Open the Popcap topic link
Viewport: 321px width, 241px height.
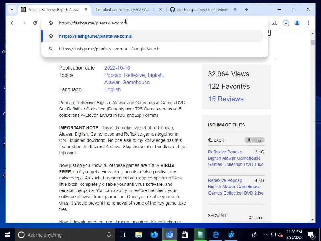click(x=113, y=75)
